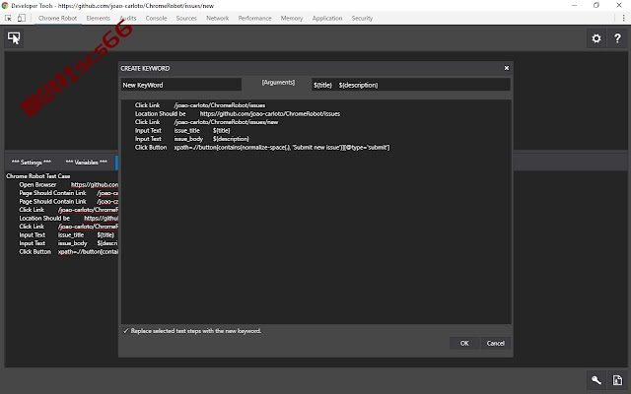Viewport: 631px width, 394px height.
Task: Click Chrome Robot Test Case title
Action: pyautogui.click(x=38, y=176)
